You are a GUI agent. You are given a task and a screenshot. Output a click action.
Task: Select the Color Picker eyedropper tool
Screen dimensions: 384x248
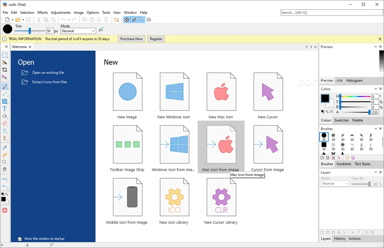pos(4,147)
